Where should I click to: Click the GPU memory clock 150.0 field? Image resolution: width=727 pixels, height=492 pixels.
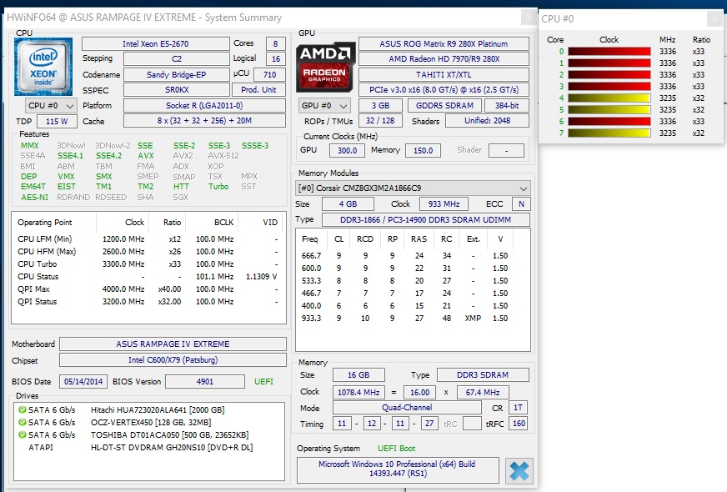click(424, 151)
